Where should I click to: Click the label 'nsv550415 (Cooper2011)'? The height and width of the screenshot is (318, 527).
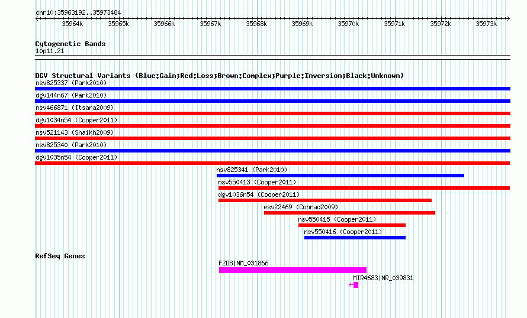(337, 219)
